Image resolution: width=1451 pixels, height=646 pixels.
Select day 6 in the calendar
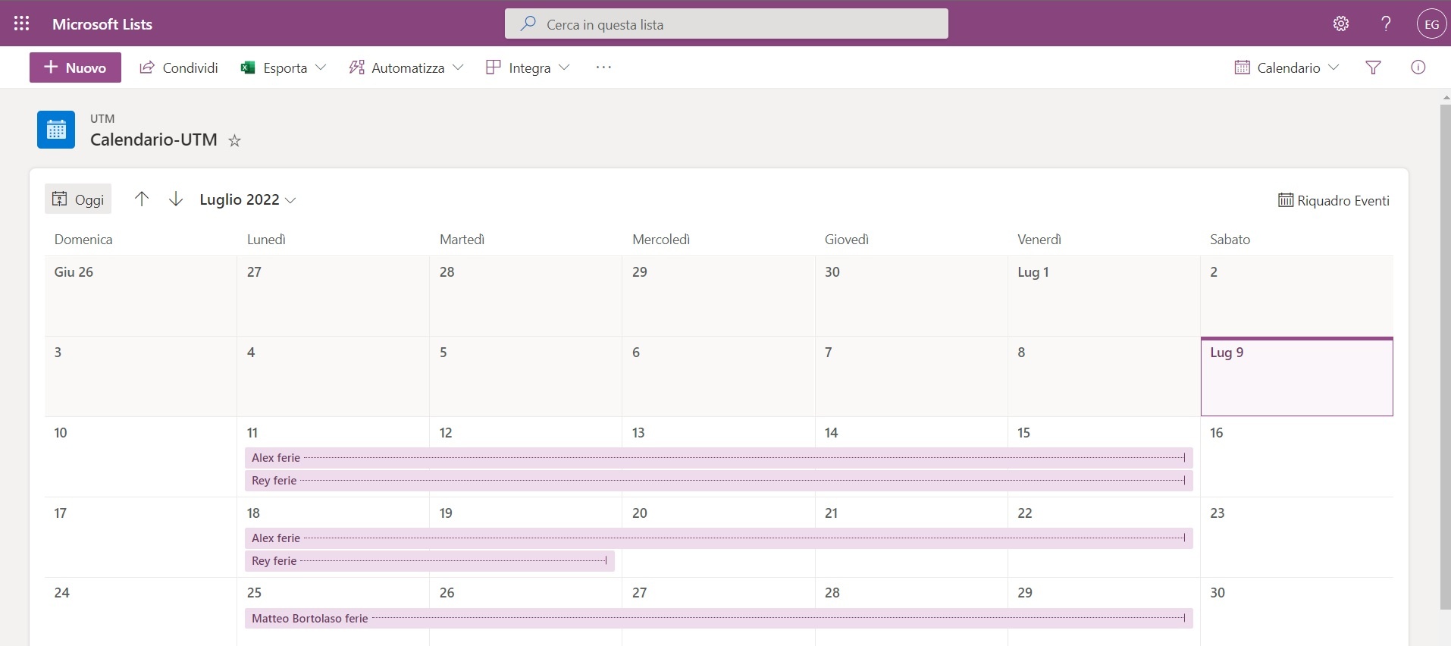(719, 377)
